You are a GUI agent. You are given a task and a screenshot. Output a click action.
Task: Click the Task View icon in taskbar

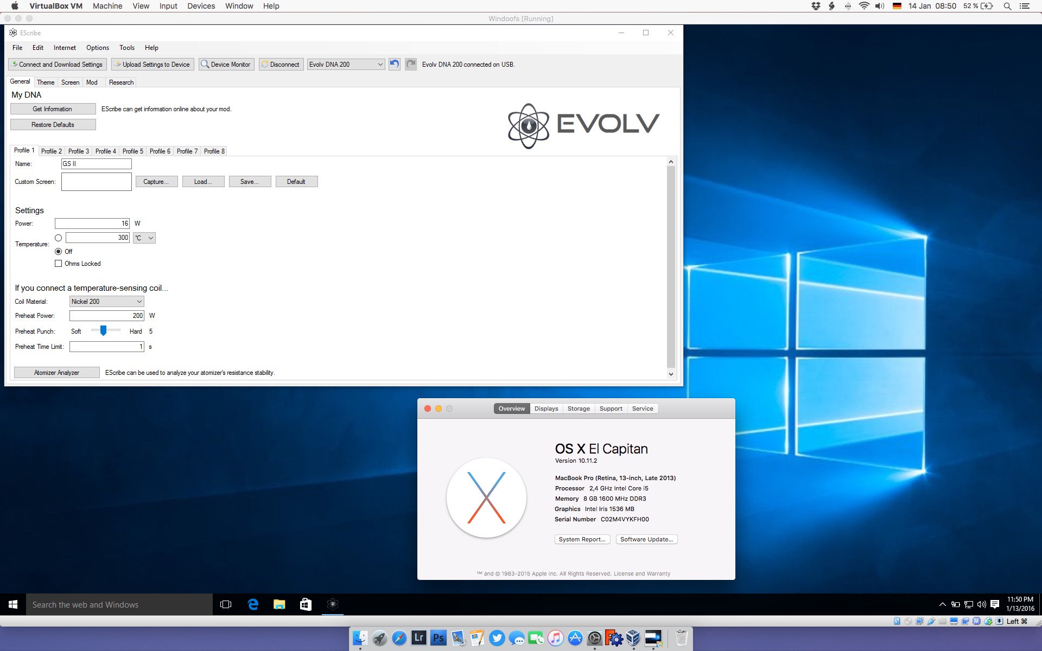click(226, 604)
